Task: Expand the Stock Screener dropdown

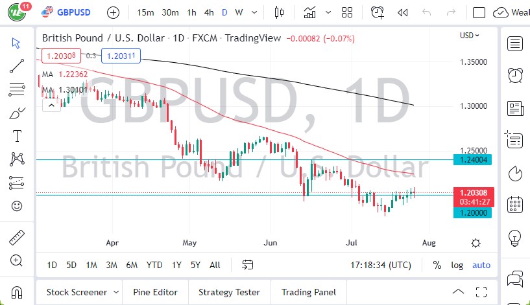Action: [116, 292]
